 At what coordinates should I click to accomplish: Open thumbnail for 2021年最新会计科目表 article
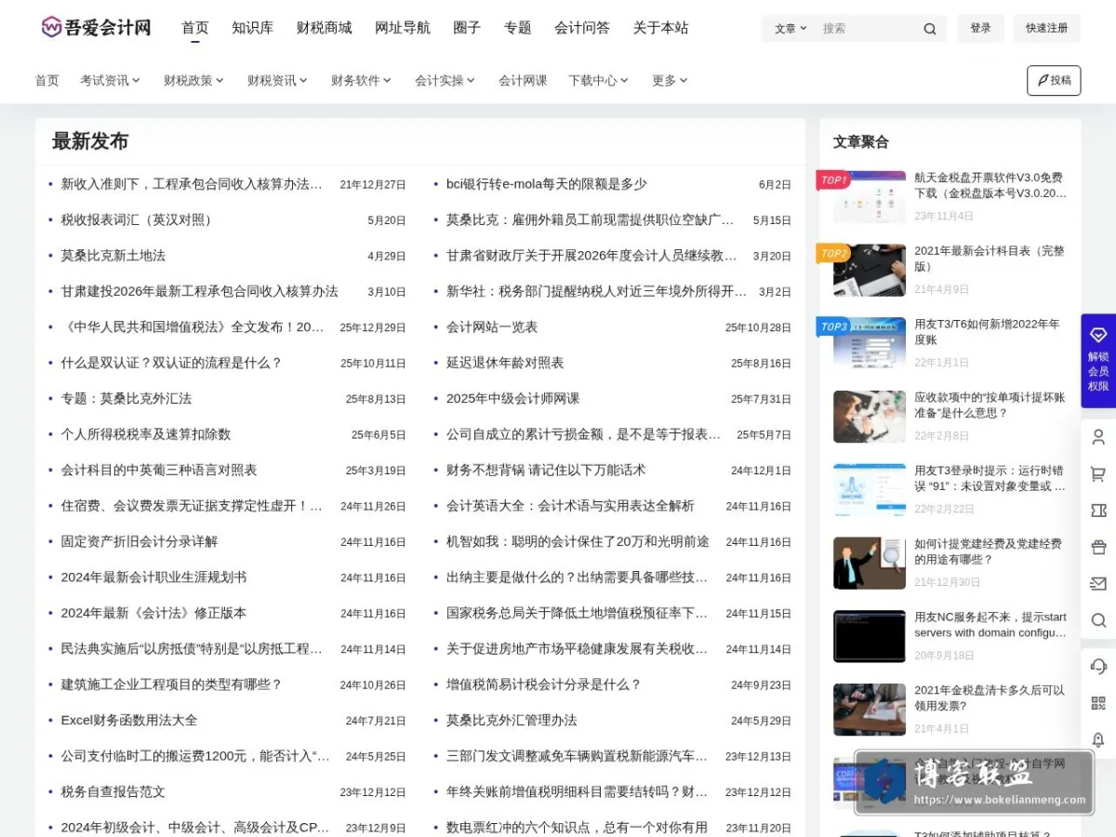pyautogui.click(x=870, y=271)
